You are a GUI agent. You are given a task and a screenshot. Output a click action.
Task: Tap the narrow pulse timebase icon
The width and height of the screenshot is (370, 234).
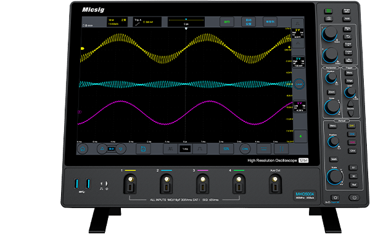[x=170, y=149]
